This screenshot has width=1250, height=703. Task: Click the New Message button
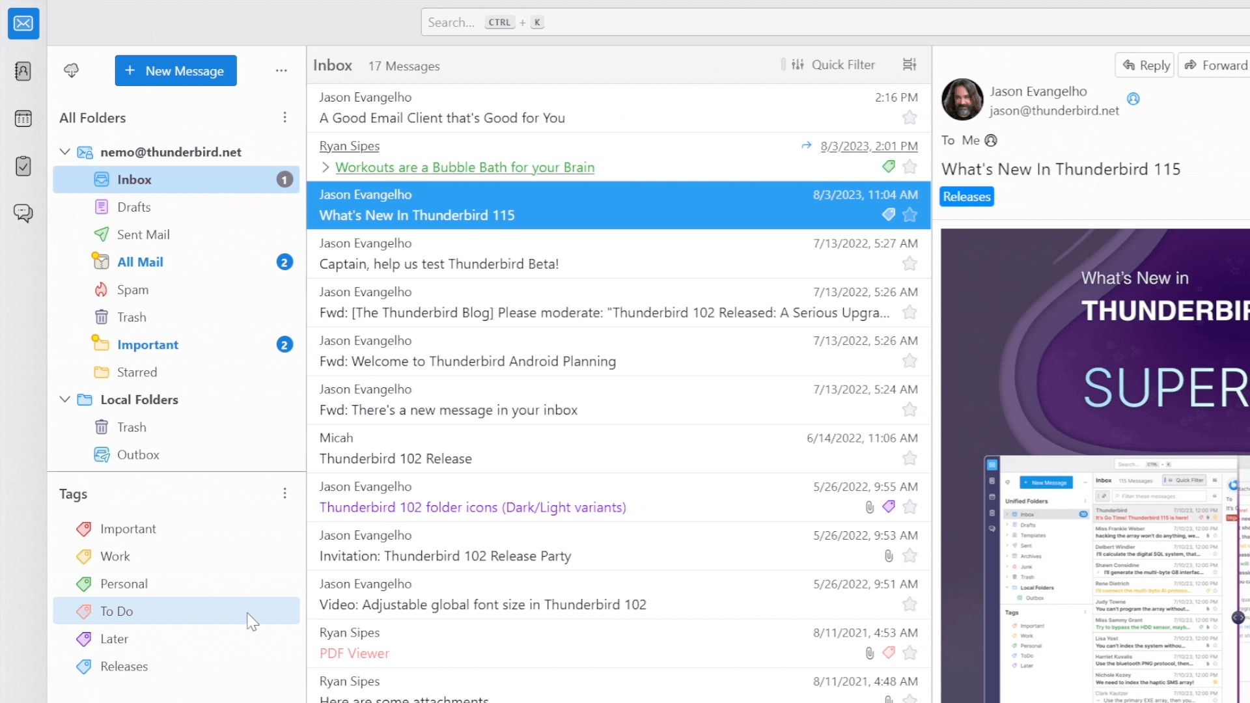pyautogui.click(x=176, y=70)
